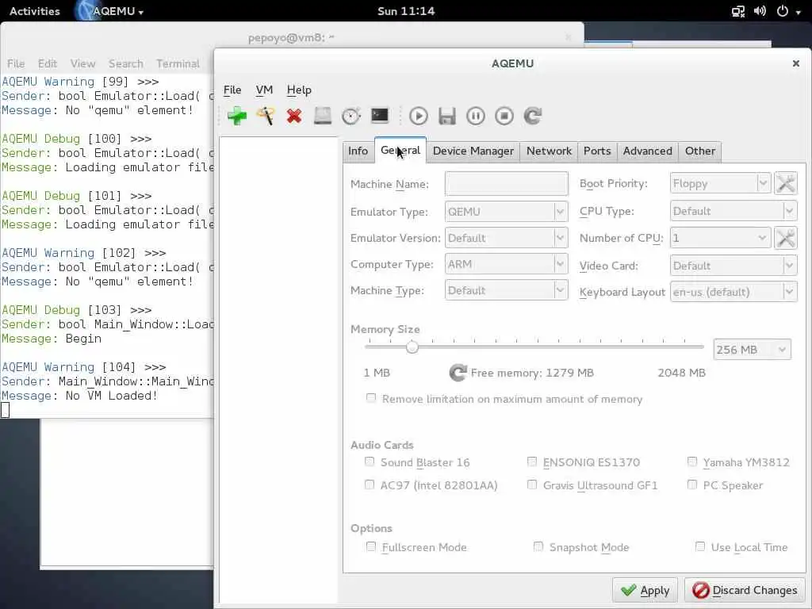
Task: Toggle Fullscreen Mode option
Action: point(371,546)
